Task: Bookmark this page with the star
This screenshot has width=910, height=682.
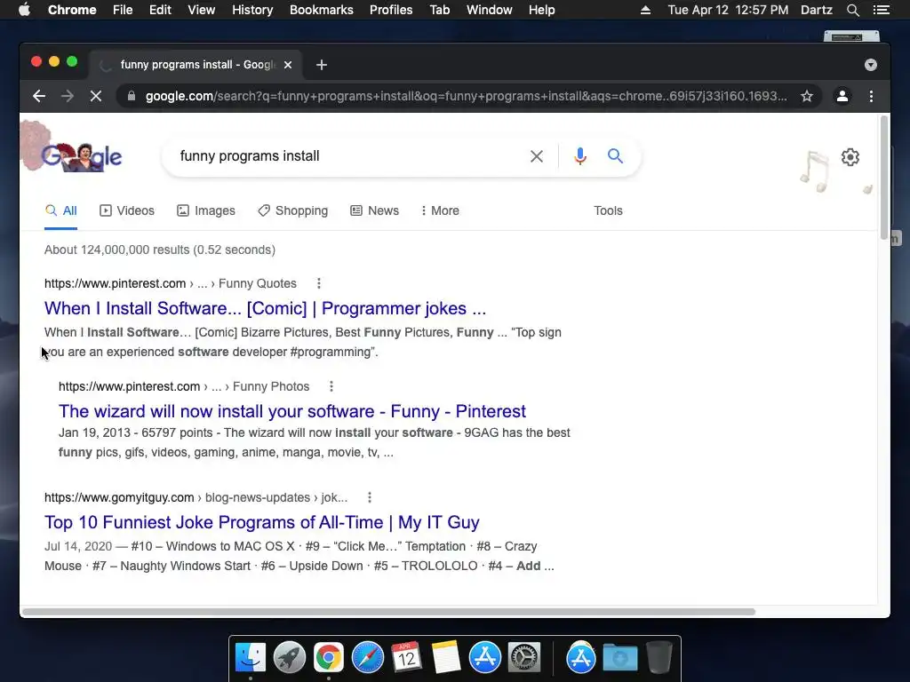Action: pyautogui.click(x=807, y=96)
